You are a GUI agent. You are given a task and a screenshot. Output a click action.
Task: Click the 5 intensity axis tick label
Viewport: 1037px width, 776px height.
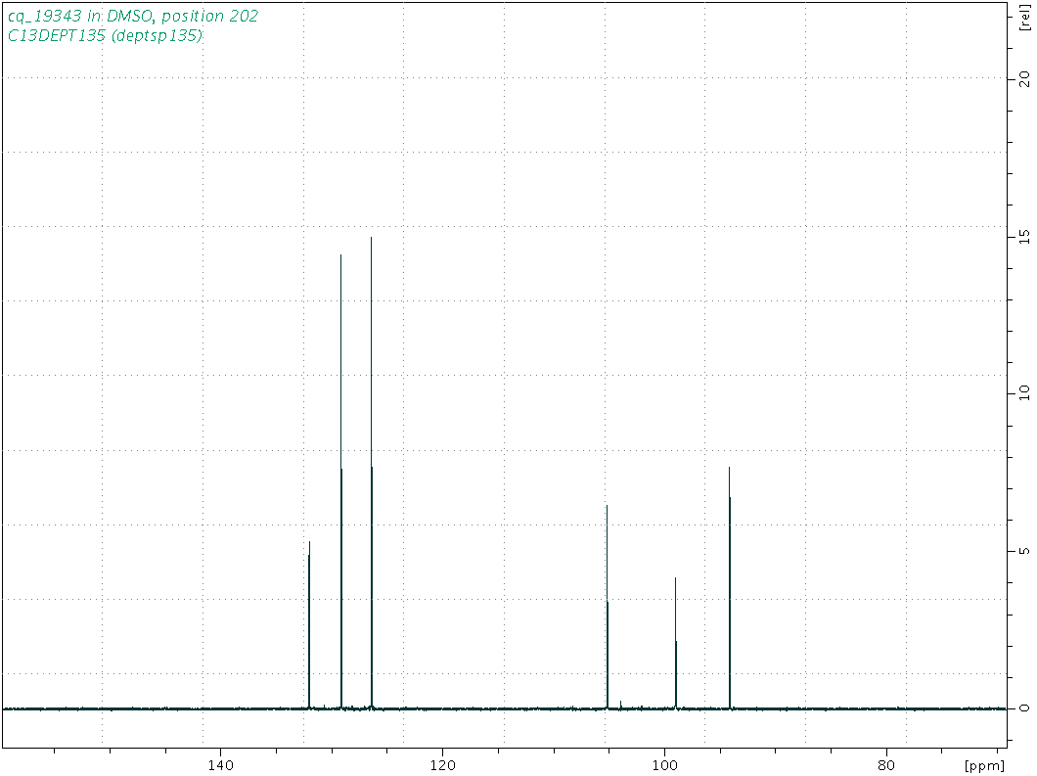[1024, 550]
